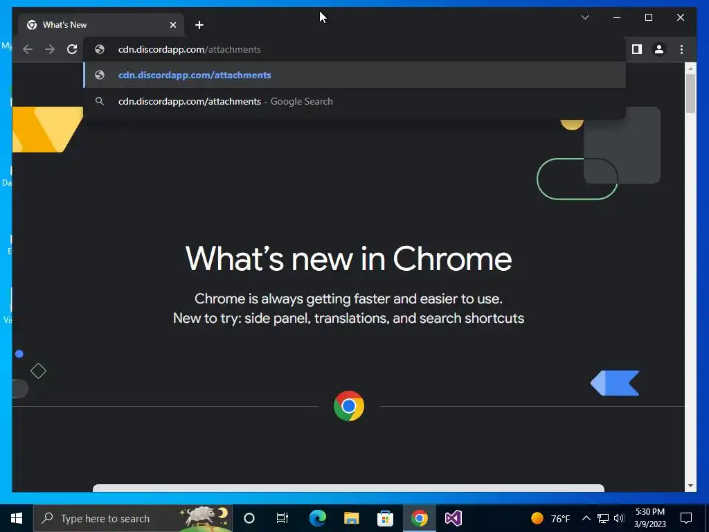Open the notification center icon

point(686,518)
